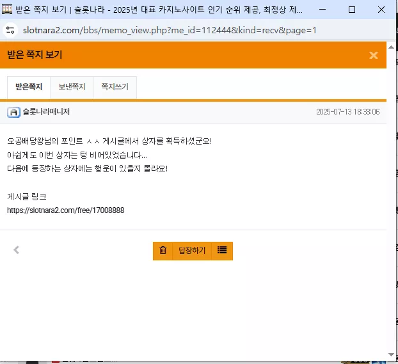Click the line 오공배당왕님의 포인트 ㅅㅅ 게시글에서 상자를 획득하셨군요!

[109, 141]
